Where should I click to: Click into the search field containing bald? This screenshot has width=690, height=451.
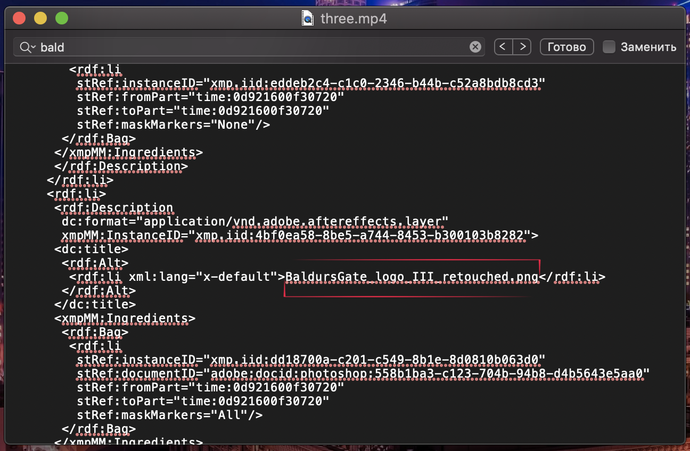click(x=250, y=47)
